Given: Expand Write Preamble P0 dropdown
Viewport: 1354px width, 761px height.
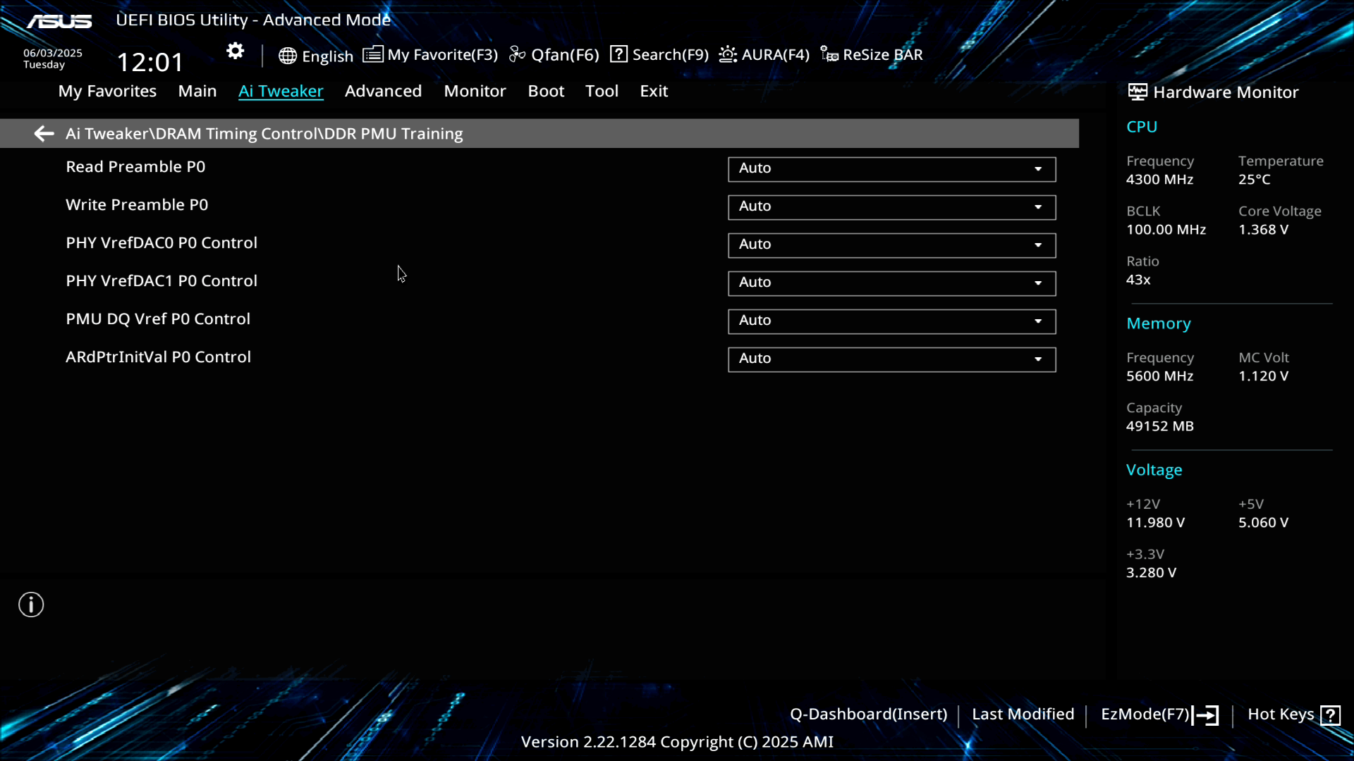Looking at the screenshot, I should click(x=891, y=207).
